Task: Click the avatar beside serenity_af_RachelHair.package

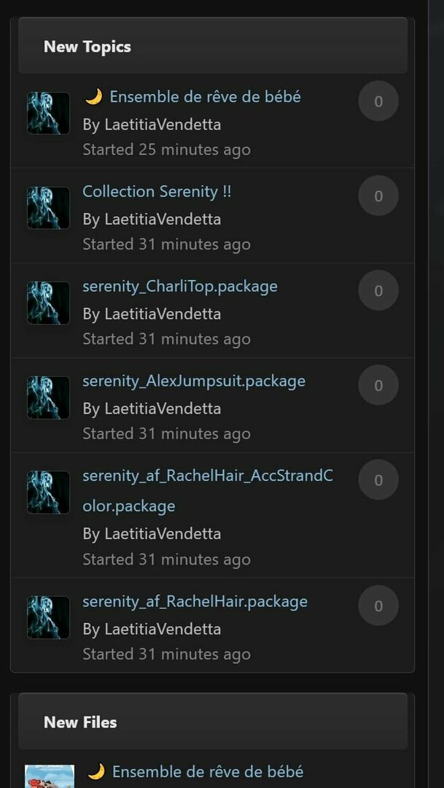Action: click(x=48, y=618)
